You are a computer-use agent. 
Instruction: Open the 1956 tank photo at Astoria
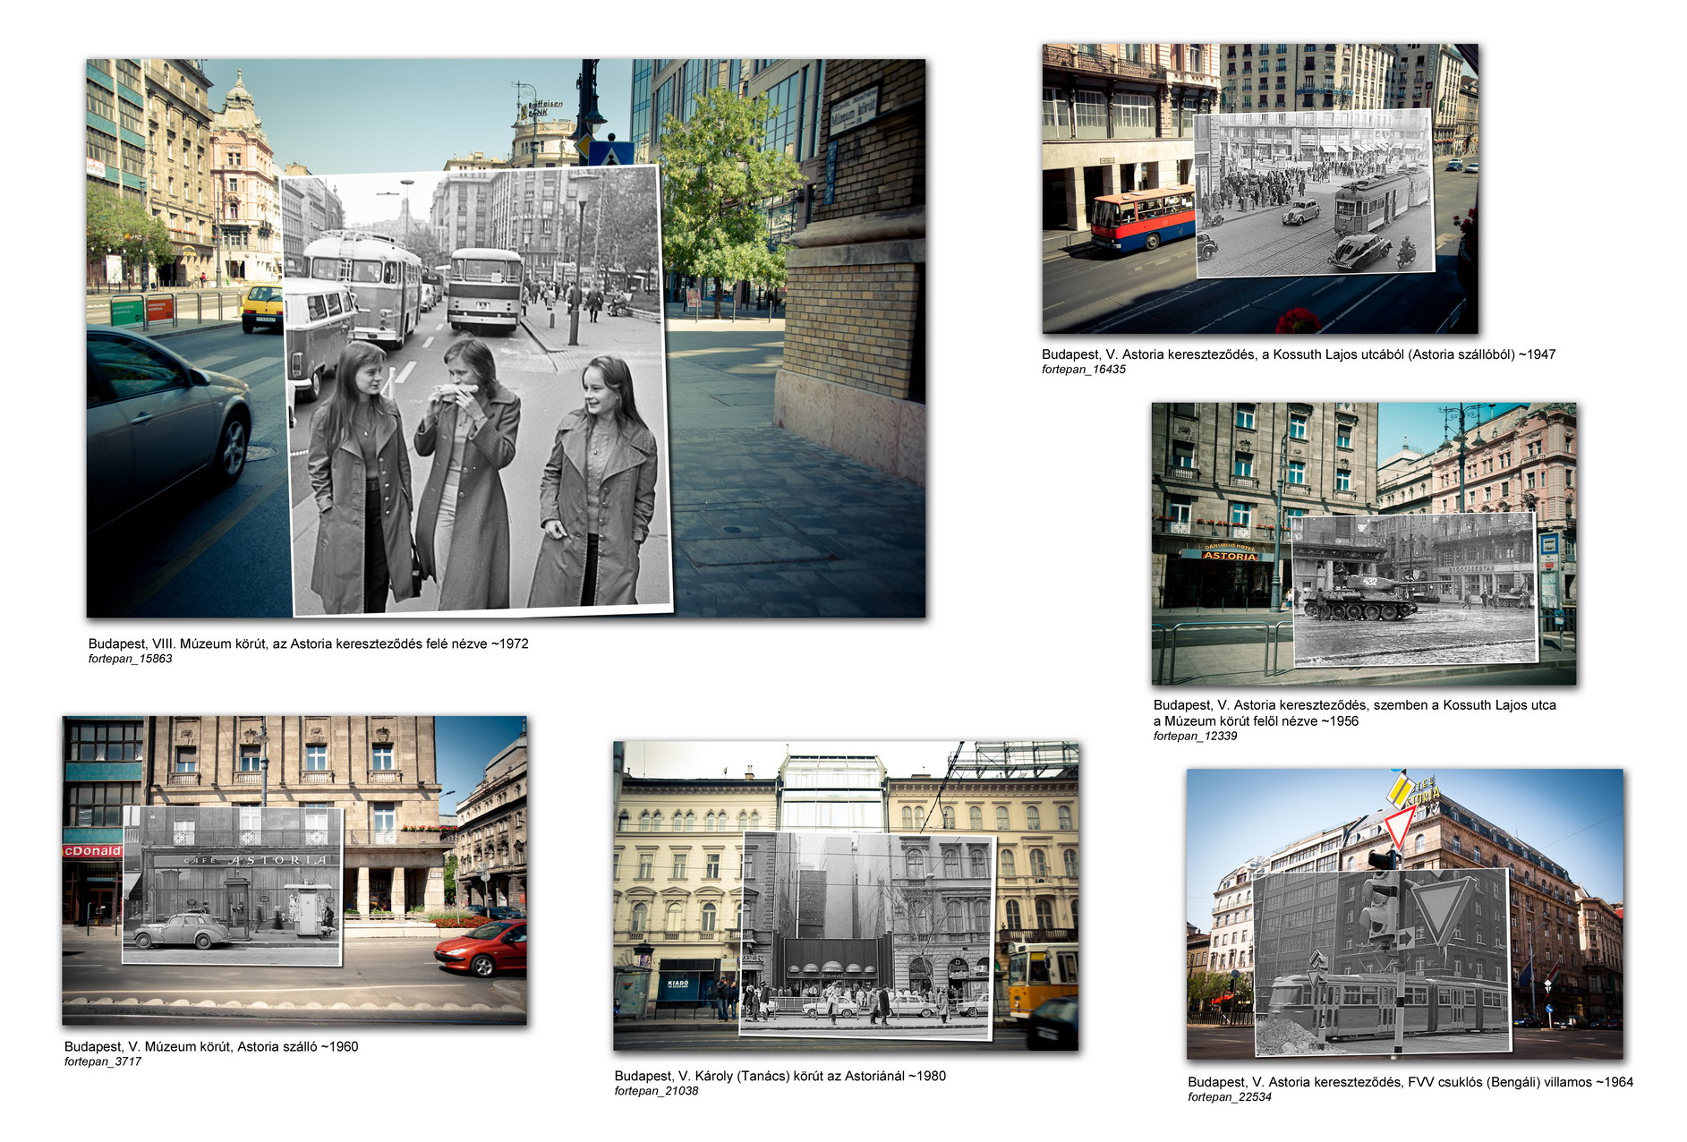[x=1364, y=543]
